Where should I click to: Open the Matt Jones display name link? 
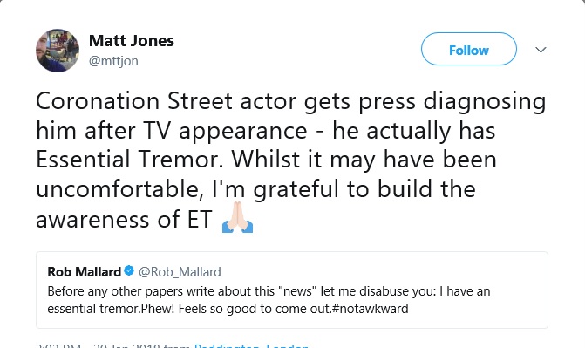pos(132,41)
